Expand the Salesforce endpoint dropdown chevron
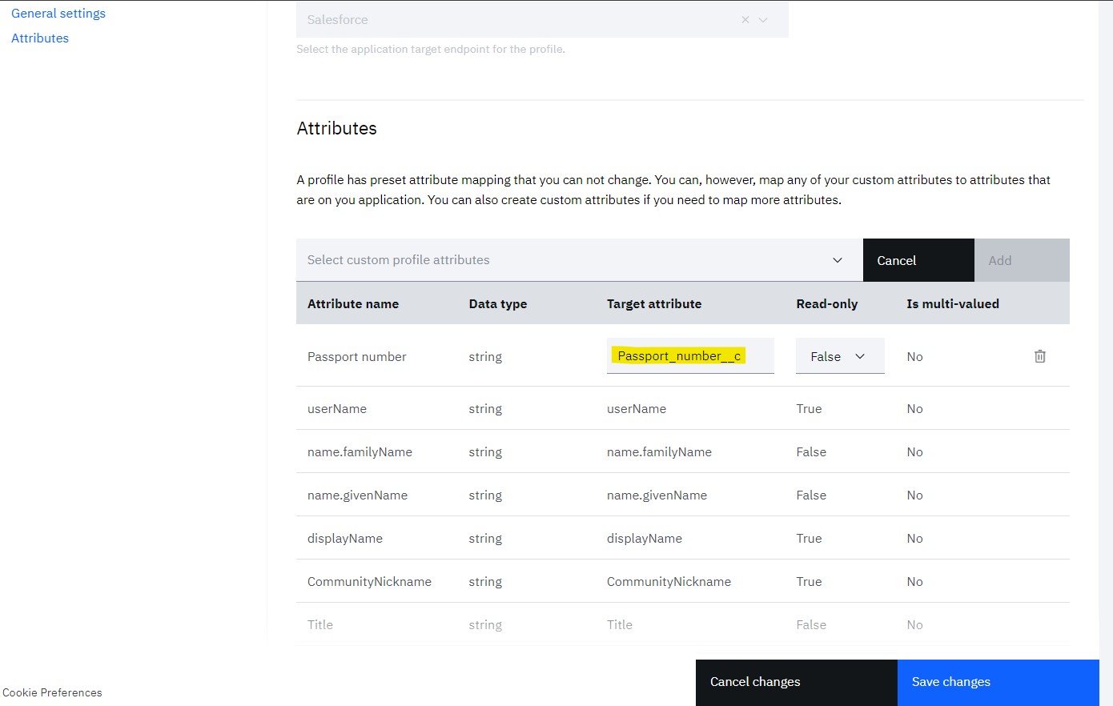The height and width of the screenshot is (706, 1113). pos(763,20)
